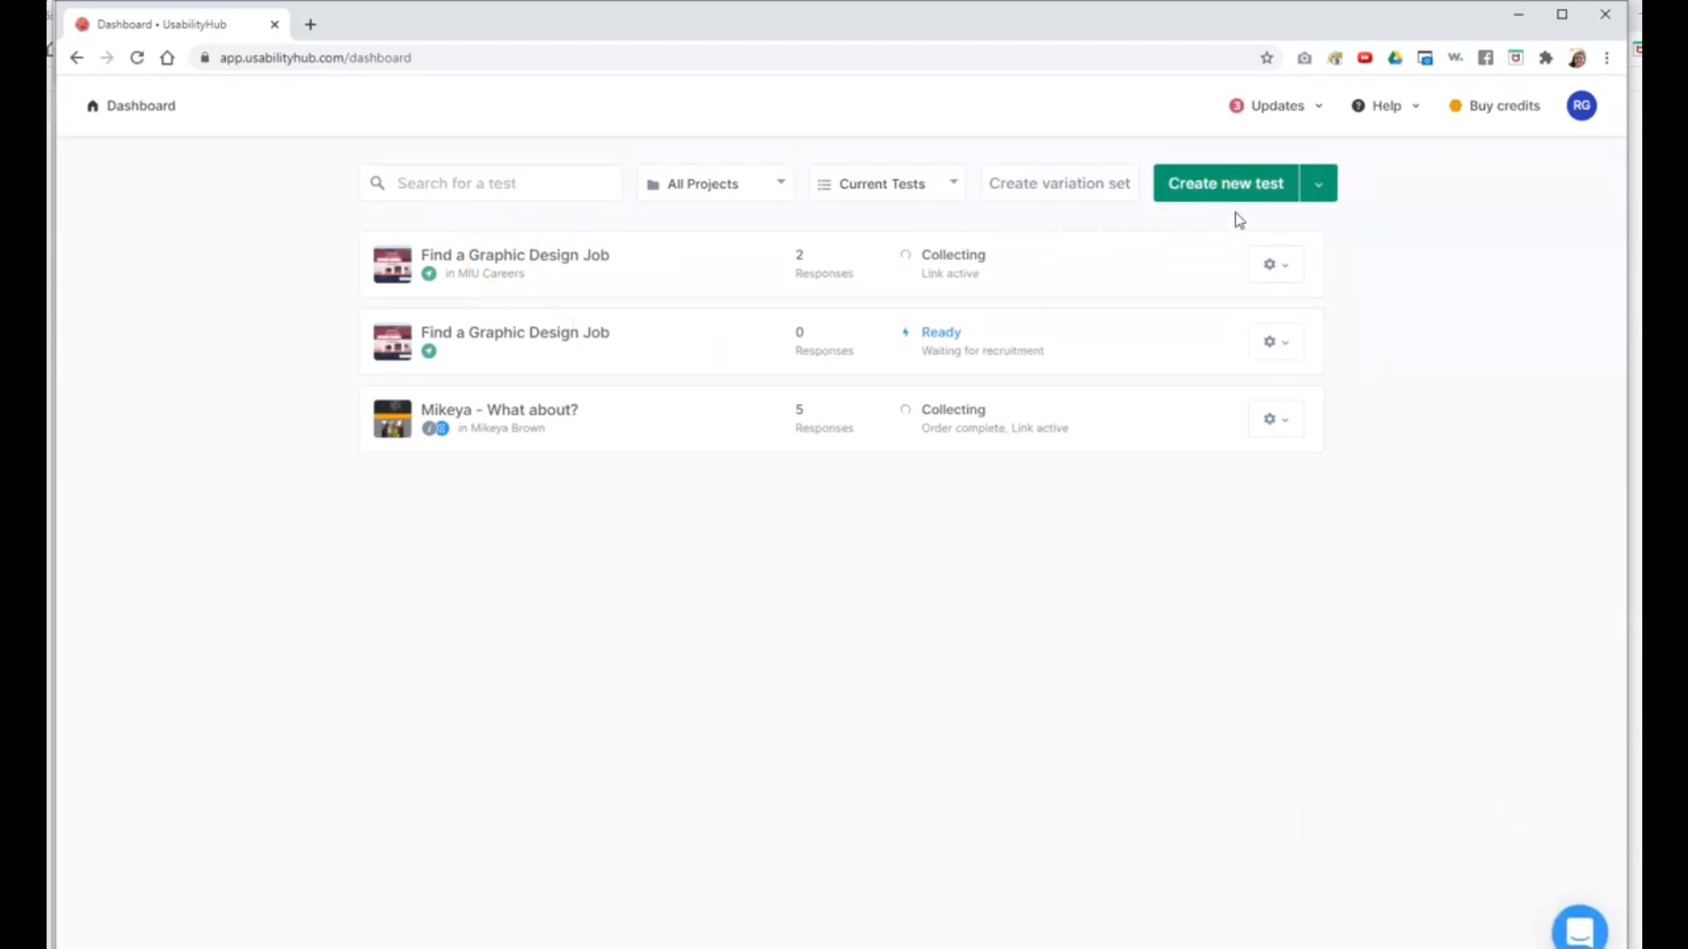Open settings gear for Ready test row
Screen dimensions: 1688x949
pos(1275,342)
